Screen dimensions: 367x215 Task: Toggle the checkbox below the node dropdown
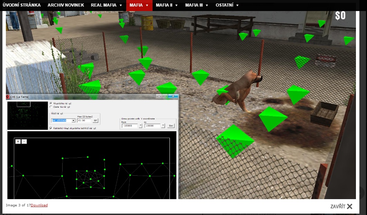tap(51, 128)
